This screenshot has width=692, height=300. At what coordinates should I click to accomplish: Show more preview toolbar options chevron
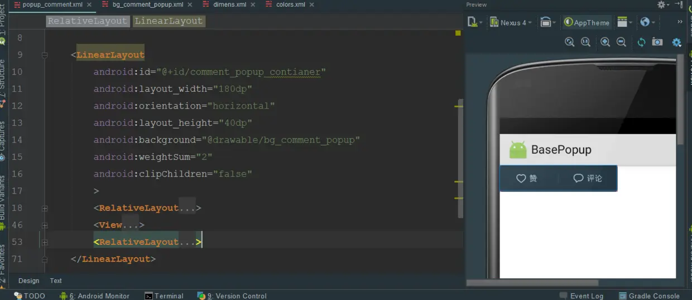click(x=680, y=22)
